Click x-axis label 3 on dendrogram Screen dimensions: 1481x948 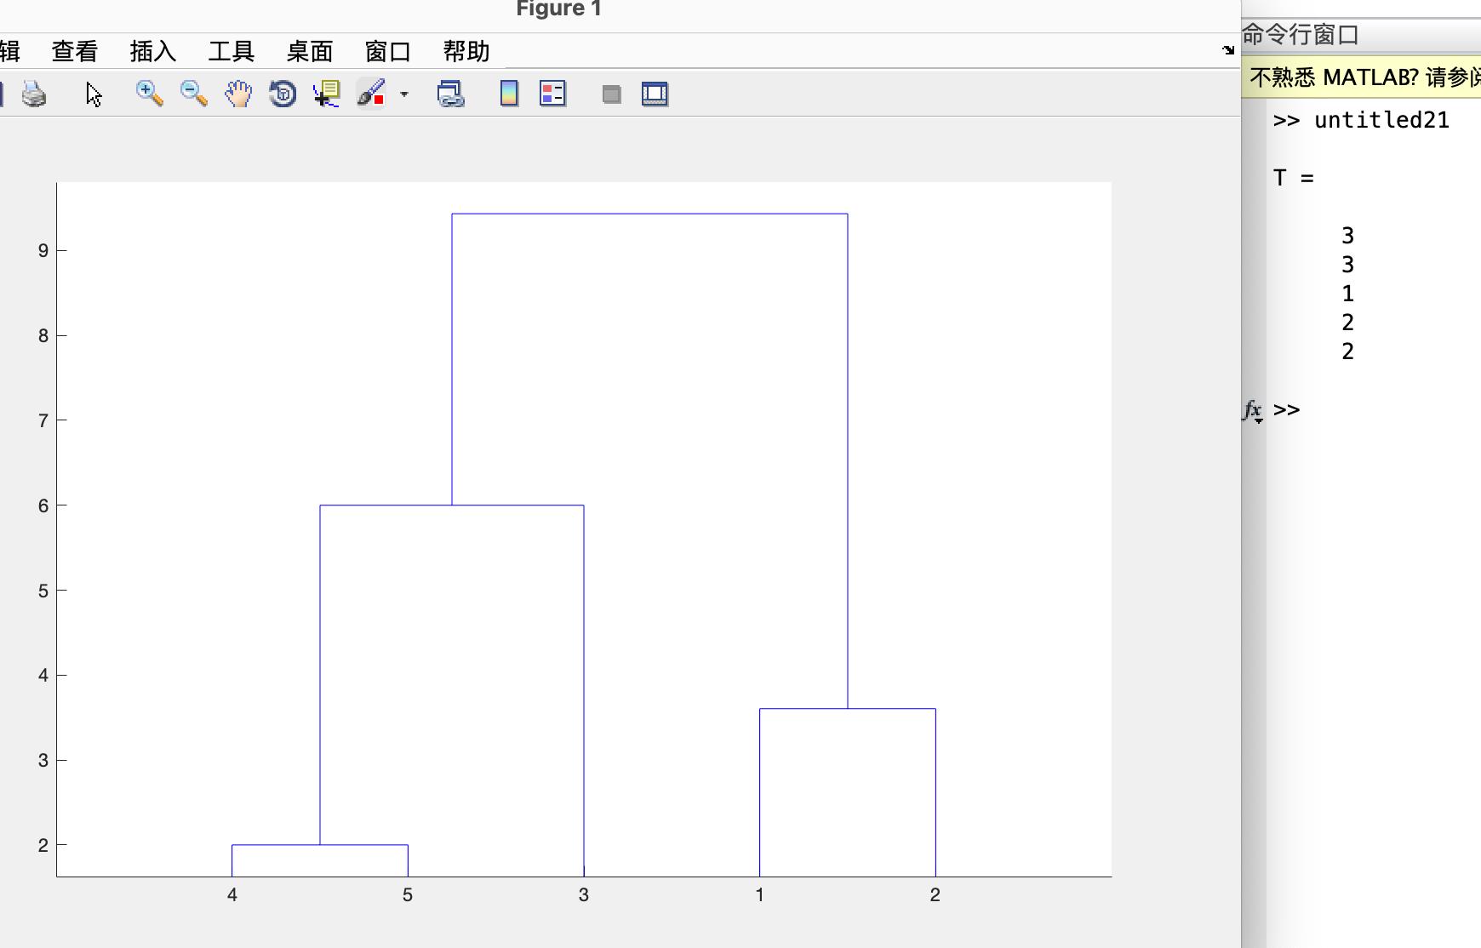click(584, 895)
